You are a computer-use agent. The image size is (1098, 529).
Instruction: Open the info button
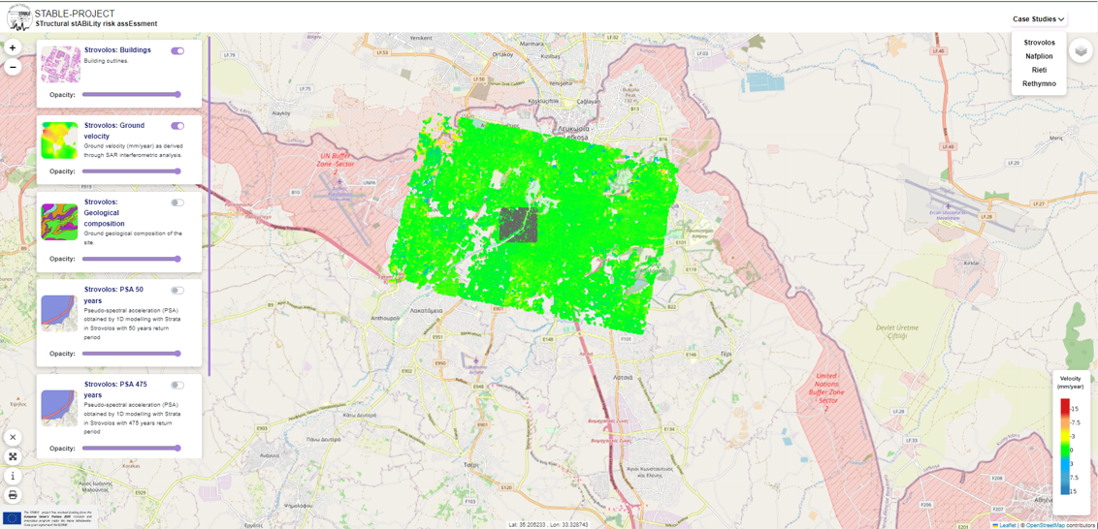pyautogui.click(x=13, y=476)
